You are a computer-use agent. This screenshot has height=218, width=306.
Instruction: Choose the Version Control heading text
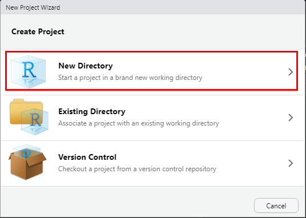[87, 157]
